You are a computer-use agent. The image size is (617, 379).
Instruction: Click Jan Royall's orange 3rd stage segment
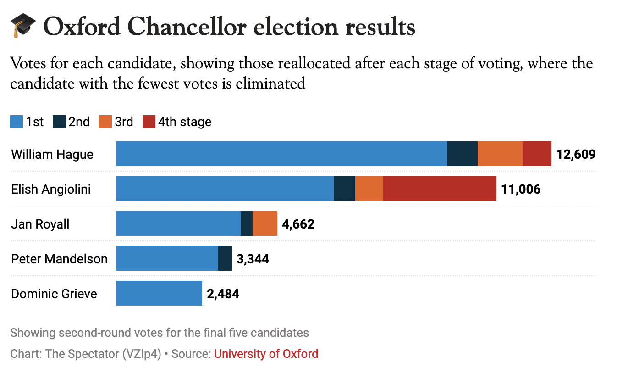click(x=265, y=223)
